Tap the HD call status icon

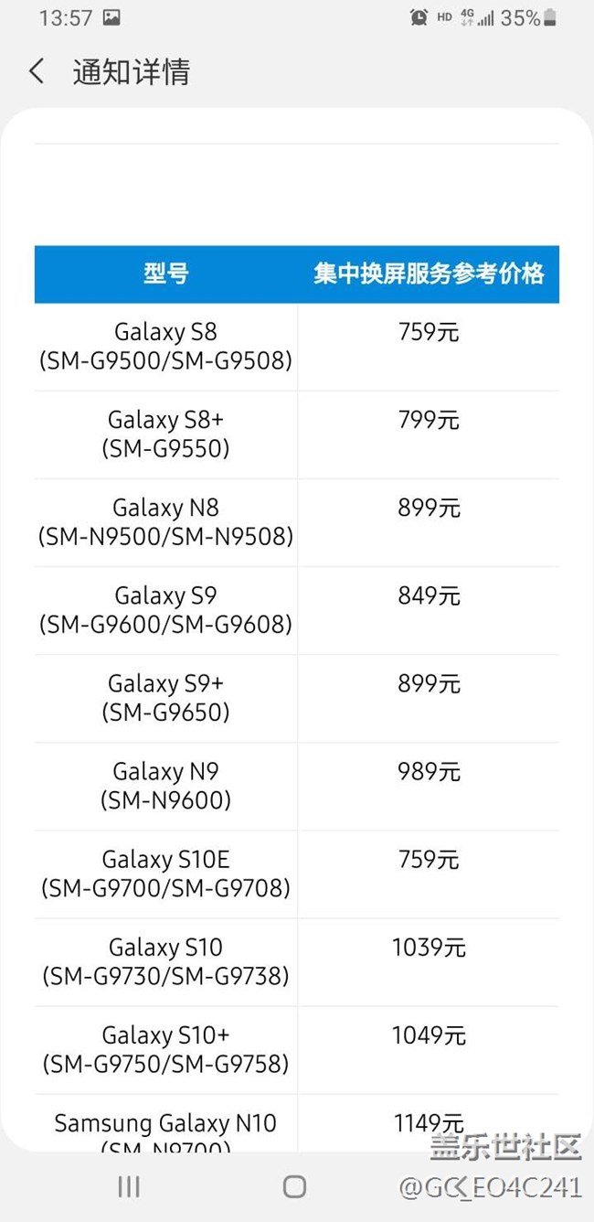click(444, 17)
